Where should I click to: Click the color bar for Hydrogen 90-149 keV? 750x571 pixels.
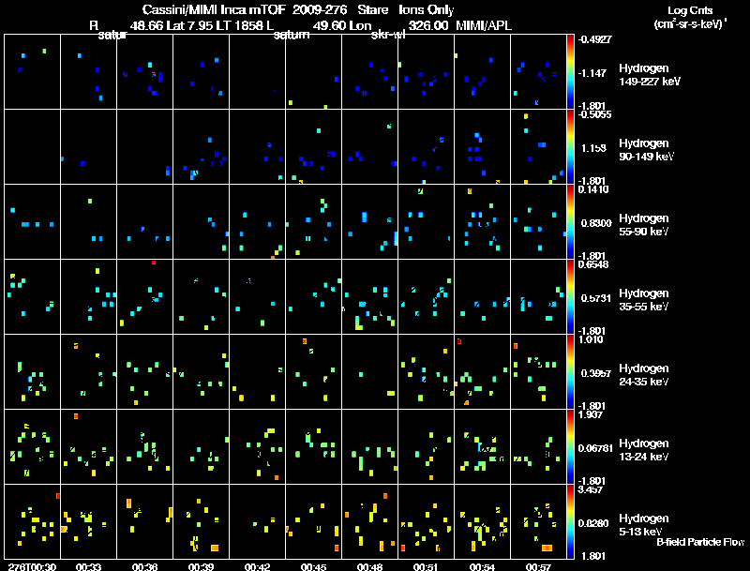(x=570, y=147)
